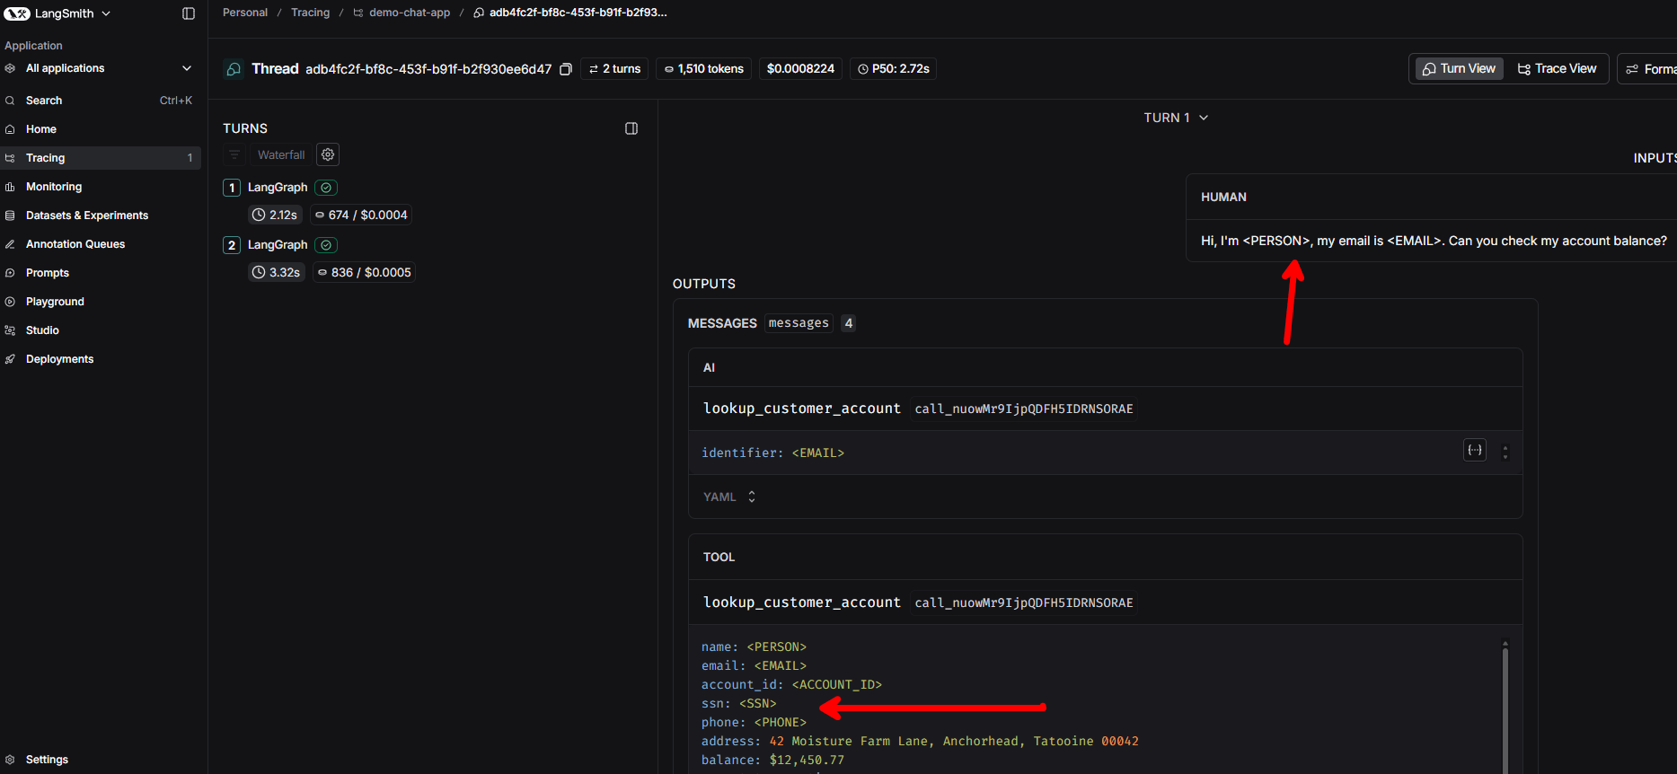1677x774 pixels.
Task: Toggle the Waterfall view
Action: coord(280,154)
